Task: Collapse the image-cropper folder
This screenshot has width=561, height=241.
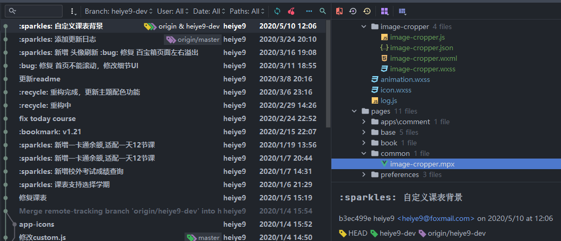Action: click(364, 26)
